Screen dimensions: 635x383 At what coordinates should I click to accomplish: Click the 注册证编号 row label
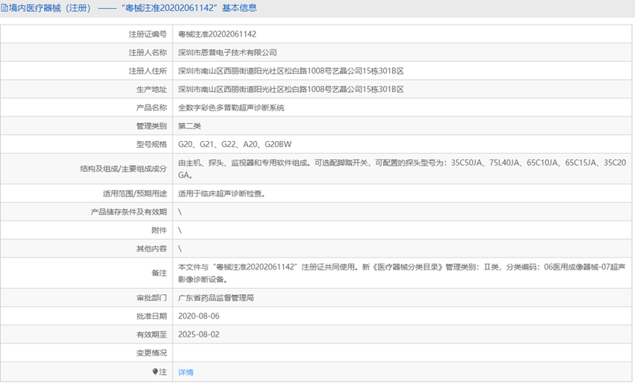(147, 34)
